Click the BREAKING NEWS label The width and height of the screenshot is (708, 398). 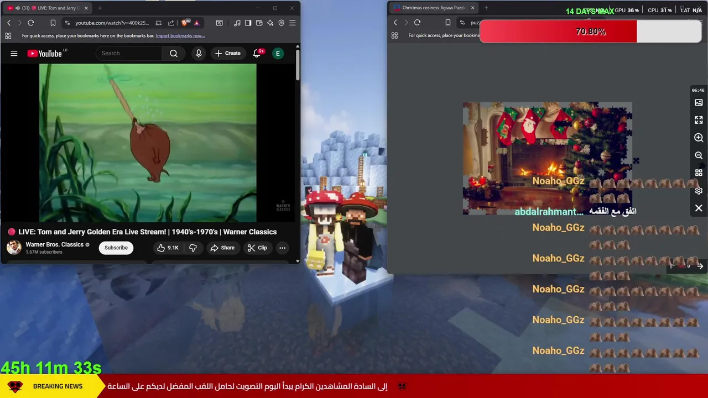pos(58,386)
